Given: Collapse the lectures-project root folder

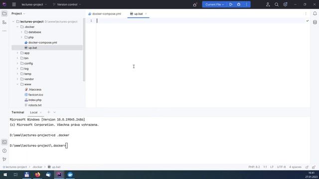Looking at the screenshot, I should coord(13,21).
